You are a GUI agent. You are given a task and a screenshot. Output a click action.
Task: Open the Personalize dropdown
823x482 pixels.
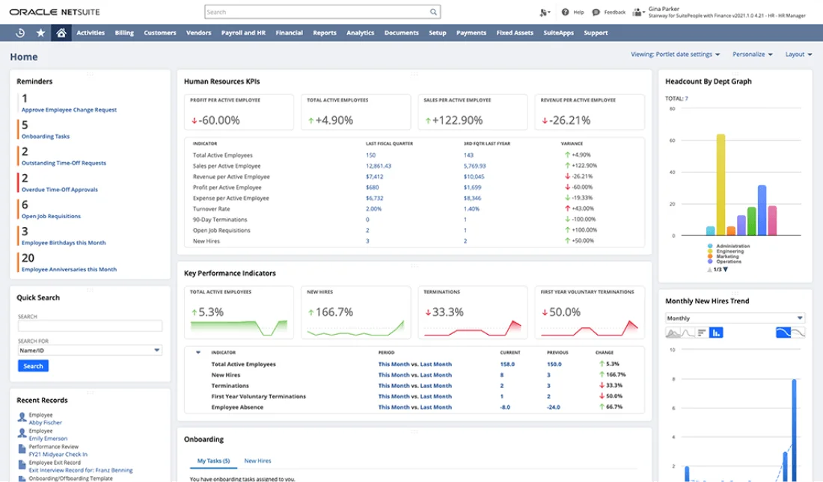click(753, 54)
